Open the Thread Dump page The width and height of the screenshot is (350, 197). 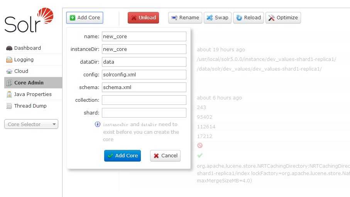[x=34, y=106]
